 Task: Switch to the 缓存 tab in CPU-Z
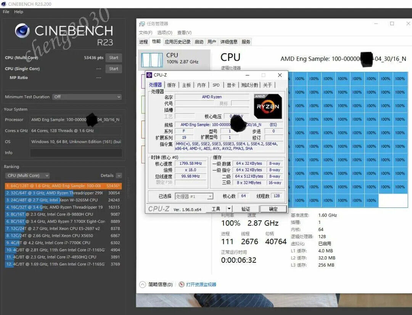click(171, 85)
